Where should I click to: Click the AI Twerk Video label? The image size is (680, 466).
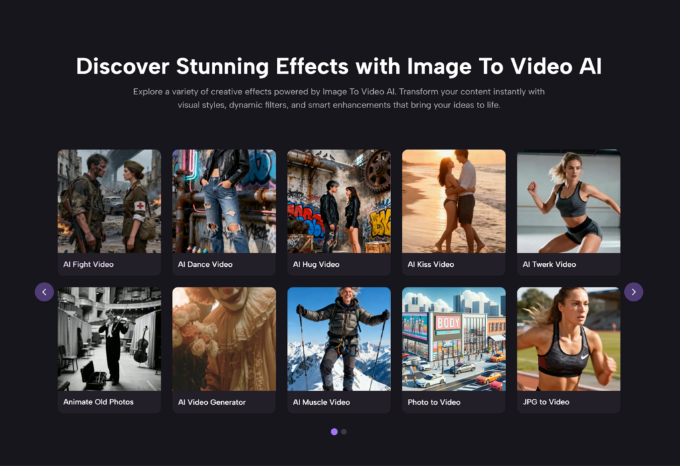point(549,264)
